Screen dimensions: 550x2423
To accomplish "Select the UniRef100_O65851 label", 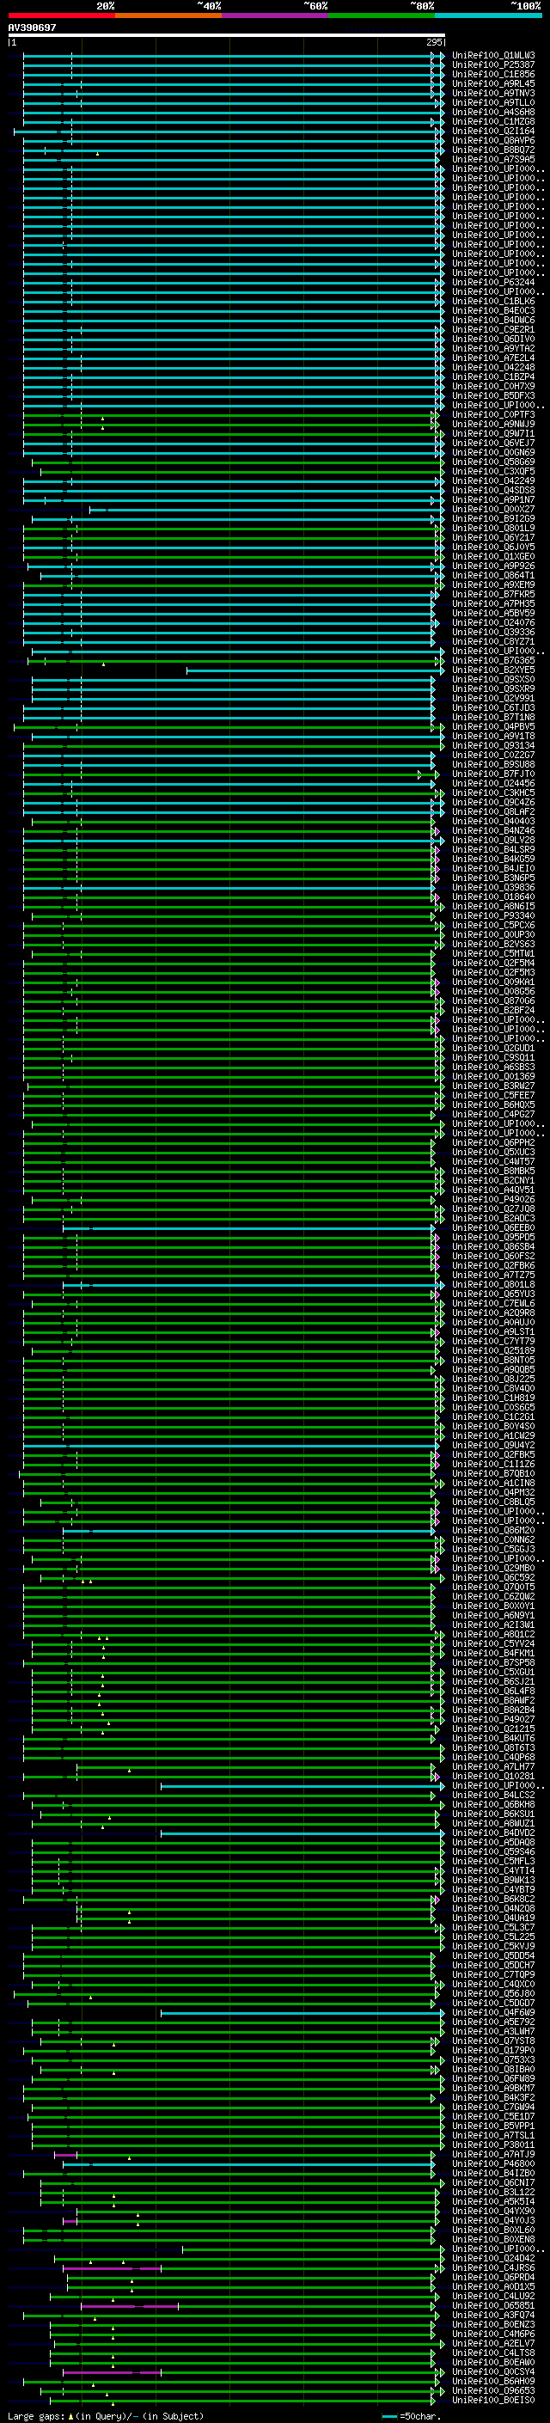I will point(493,2305).
